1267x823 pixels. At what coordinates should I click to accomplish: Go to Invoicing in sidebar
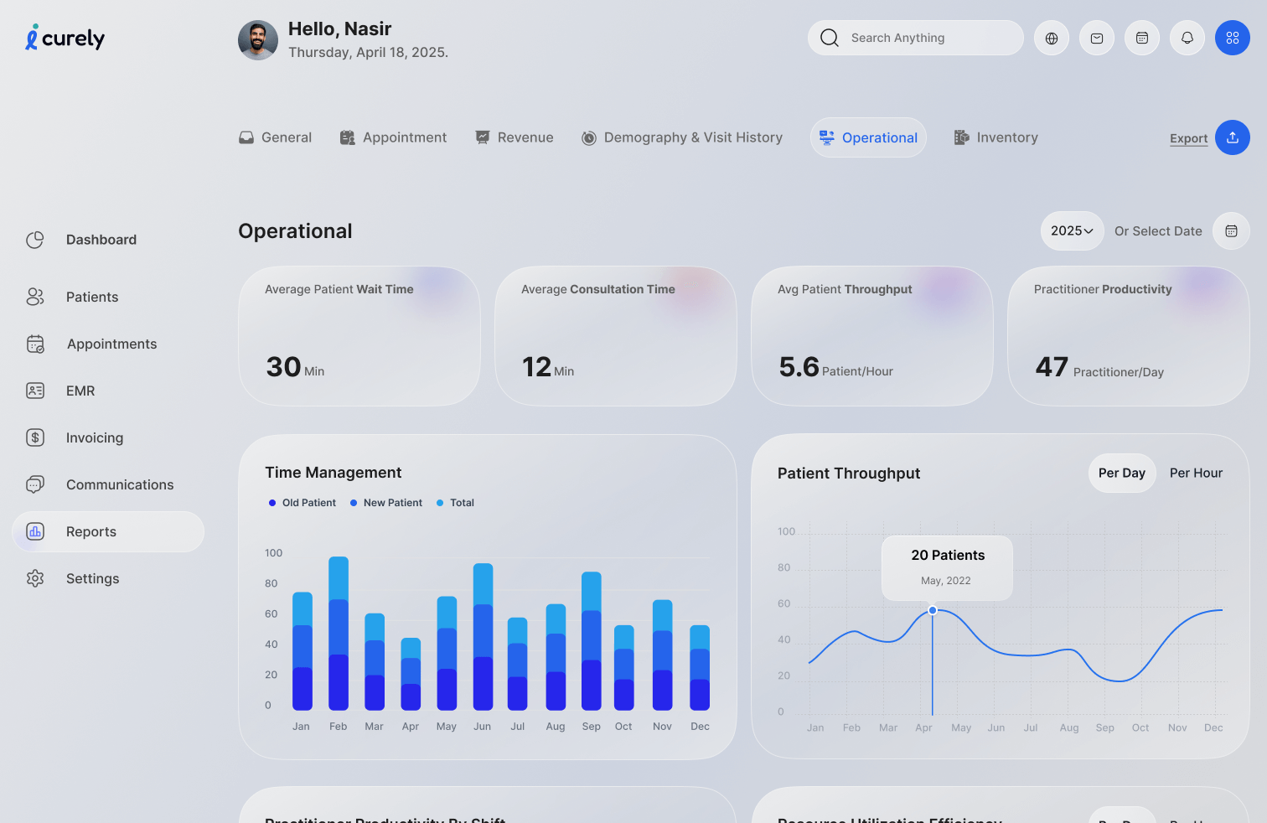click(94, 438)
